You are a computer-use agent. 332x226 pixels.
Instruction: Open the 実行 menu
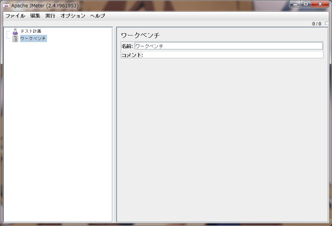pyautogui.click(x=50, y=16)
